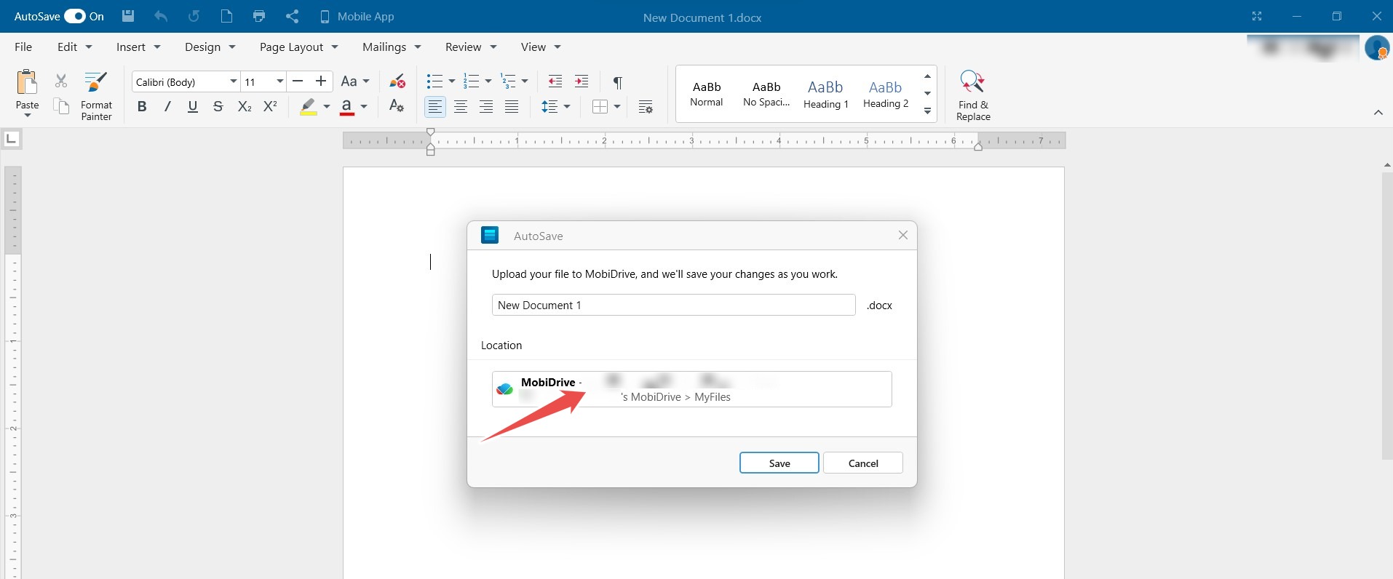Click the Multilevel list icon
Image resolution: width=1393 pixels, height=579 pixels.
point(509,81)
